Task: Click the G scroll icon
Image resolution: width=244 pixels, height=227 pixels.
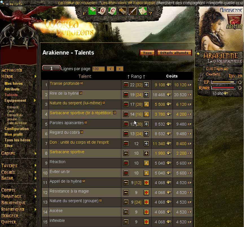Action: pos(102,11)
